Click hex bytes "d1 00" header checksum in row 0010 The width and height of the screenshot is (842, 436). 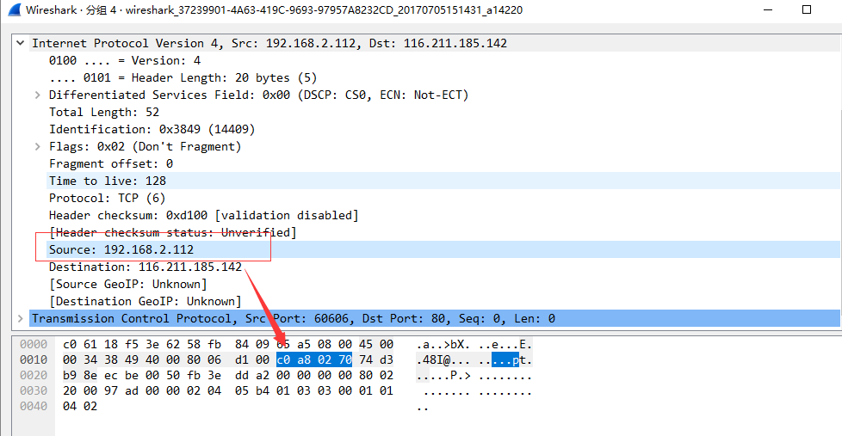coord(252,359)
